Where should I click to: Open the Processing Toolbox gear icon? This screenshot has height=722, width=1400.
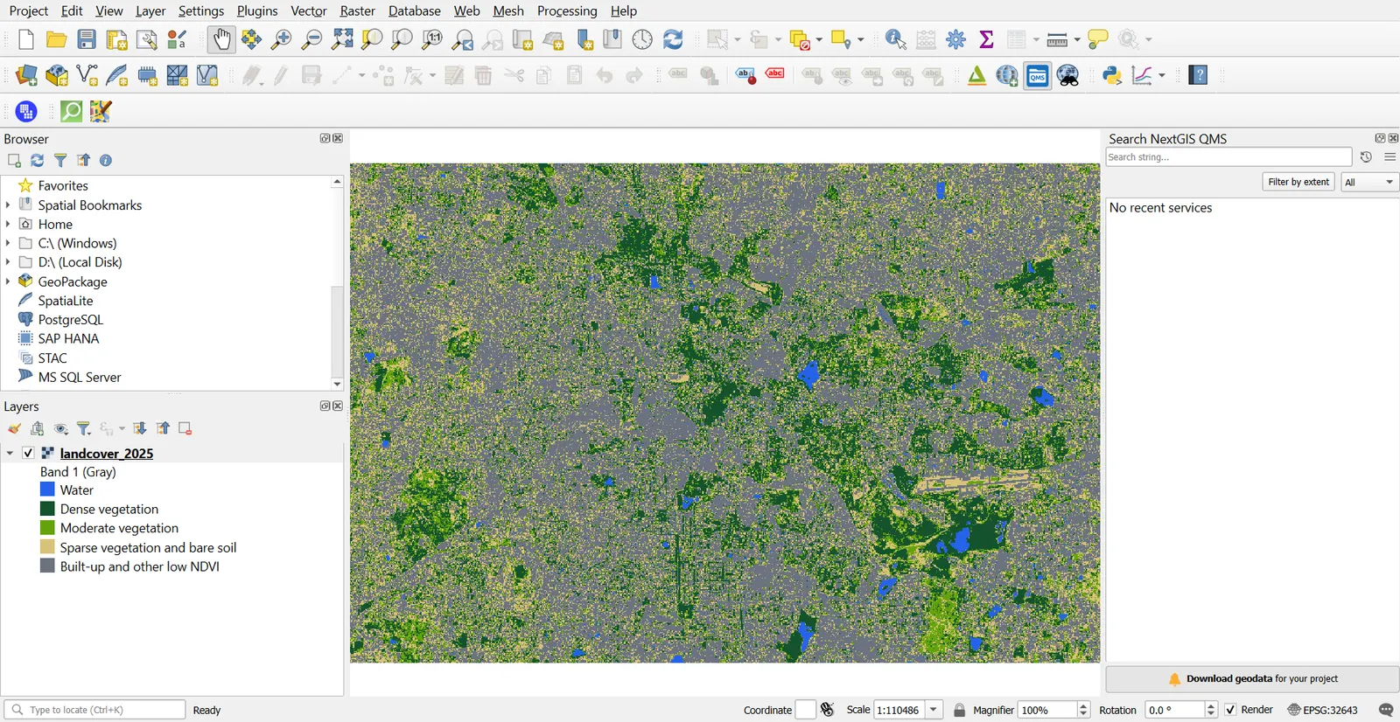(956, 39)
